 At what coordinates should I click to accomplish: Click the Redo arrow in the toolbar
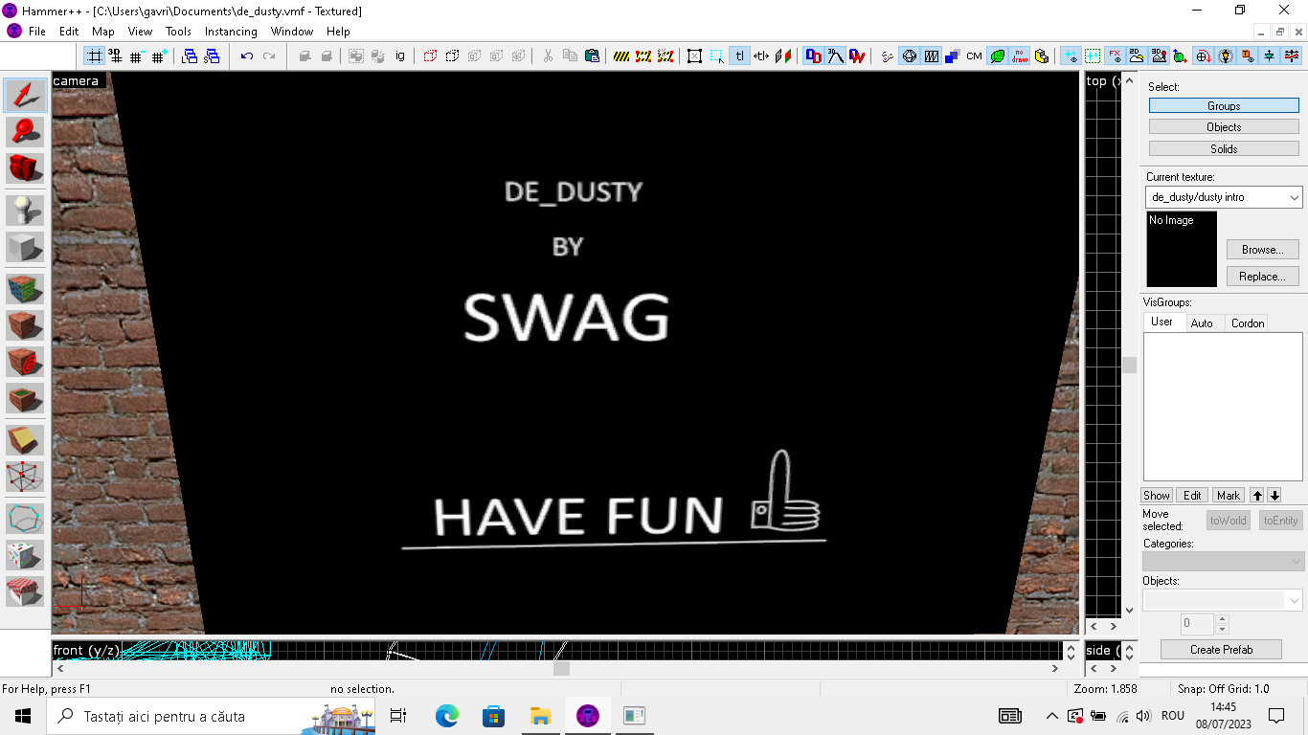click(269, 56)
